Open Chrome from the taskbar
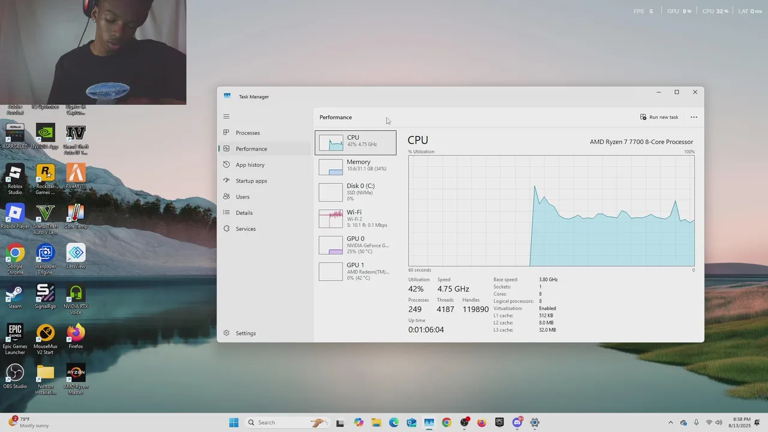 click(x=446, y=422)
